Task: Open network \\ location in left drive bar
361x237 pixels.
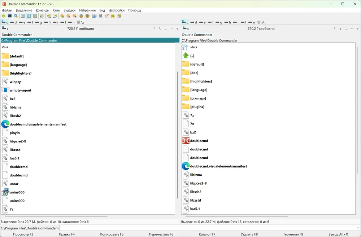Action: pos(81,22)
